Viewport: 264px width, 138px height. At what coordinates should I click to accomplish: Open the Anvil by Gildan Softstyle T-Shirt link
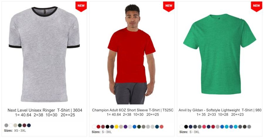point(220,110)
